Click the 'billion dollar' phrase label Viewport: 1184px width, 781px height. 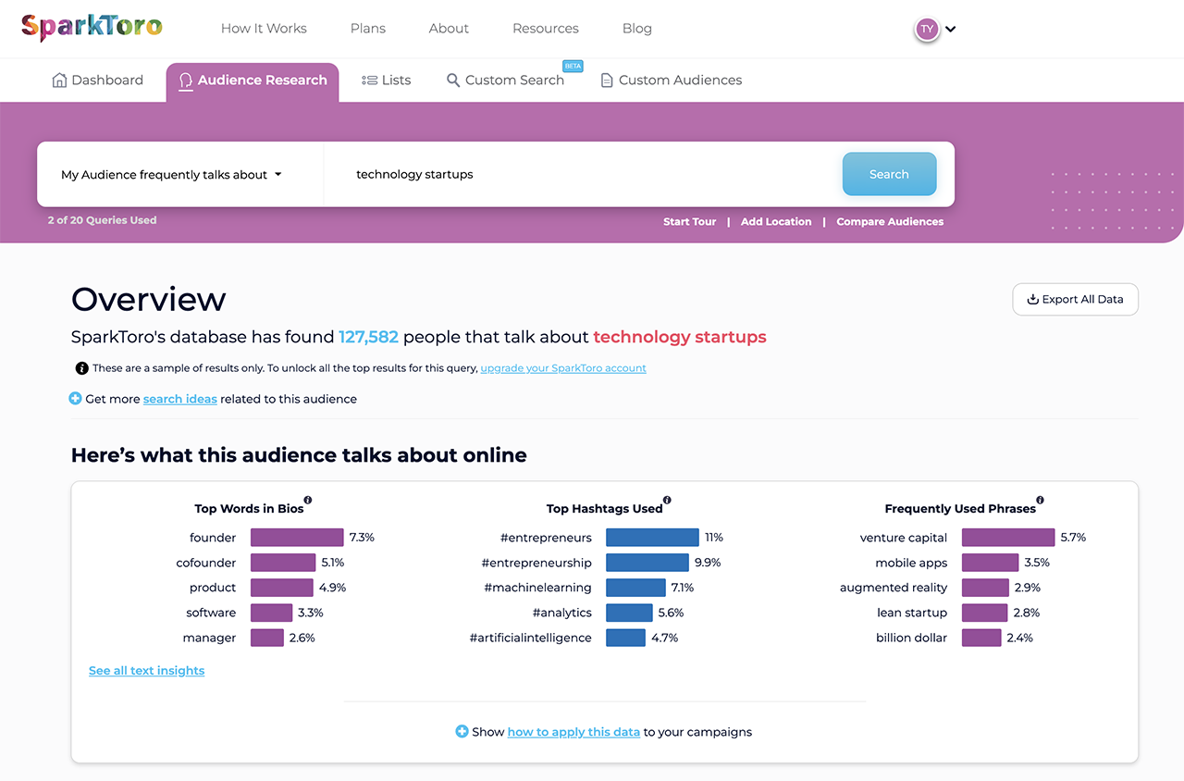click(912, 638)
